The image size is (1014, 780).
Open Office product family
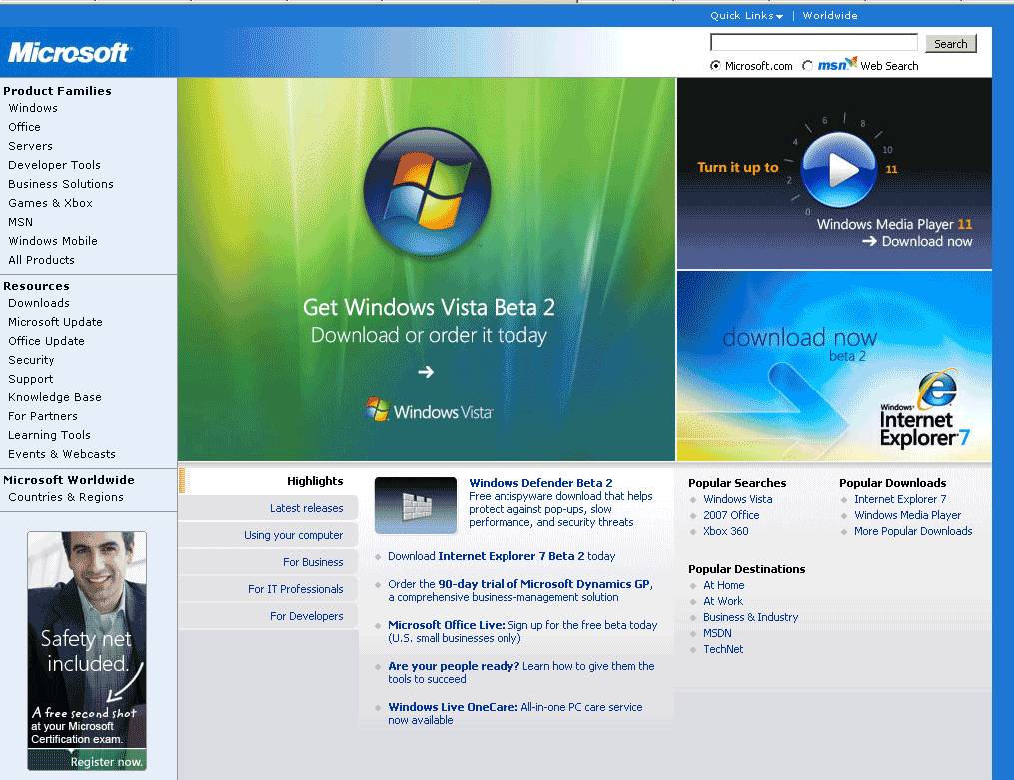tap(25, 127)
